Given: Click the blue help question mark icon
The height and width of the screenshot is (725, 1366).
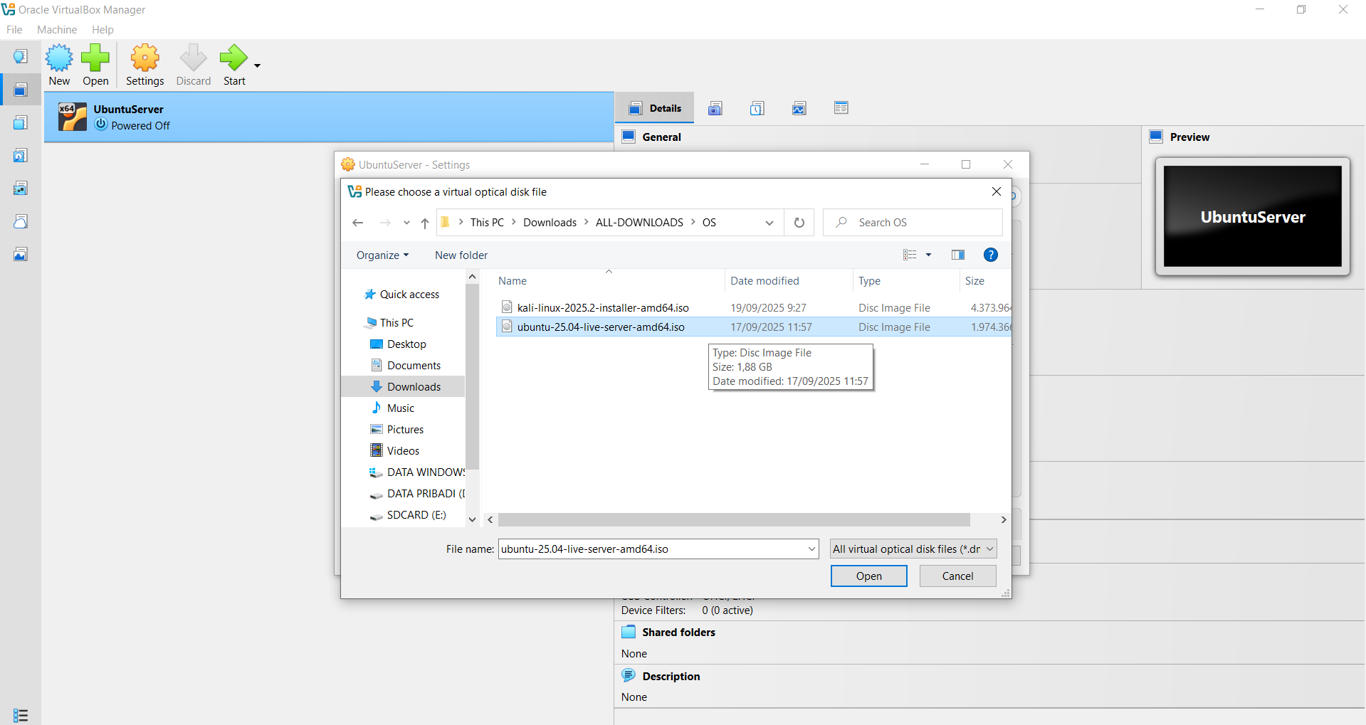Looking at the screenshot, I should [x=991, y=255].
